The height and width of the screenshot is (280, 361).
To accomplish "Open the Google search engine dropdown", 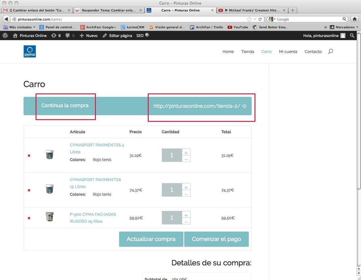I will click(x=272, y=19).
